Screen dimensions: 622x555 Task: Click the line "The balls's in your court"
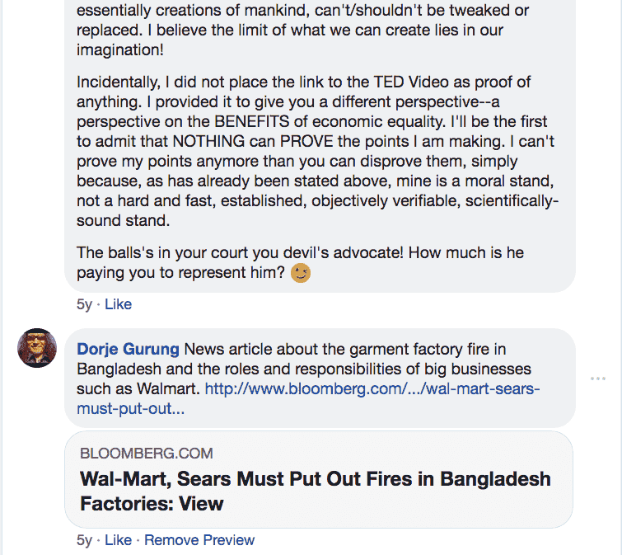tap(300, 252)
